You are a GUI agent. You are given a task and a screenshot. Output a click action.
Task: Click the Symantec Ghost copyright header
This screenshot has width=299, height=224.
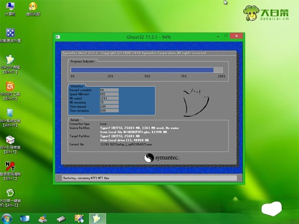point(135,53)
